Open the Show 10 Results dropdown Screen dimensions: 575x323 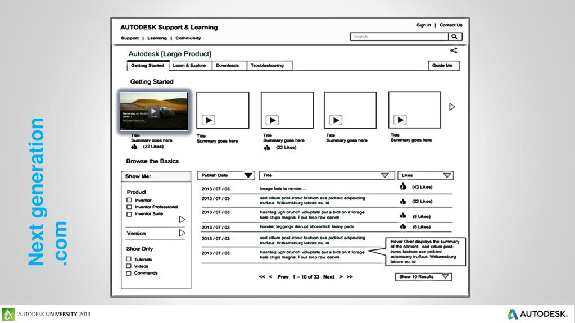[424, 277]
